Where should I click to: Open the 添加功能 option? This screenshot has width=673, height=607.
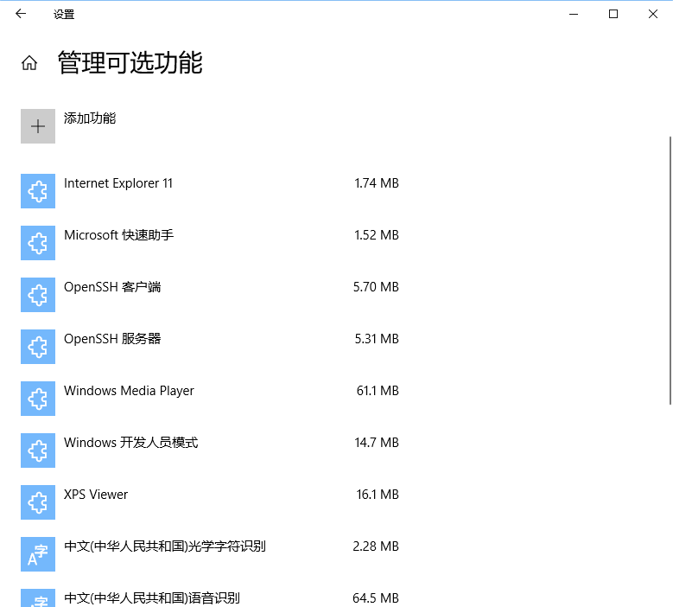click(90, 118)
